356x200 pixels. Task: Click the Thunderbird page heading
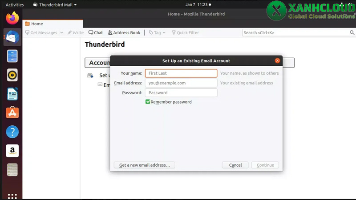[x=105, y=44]
